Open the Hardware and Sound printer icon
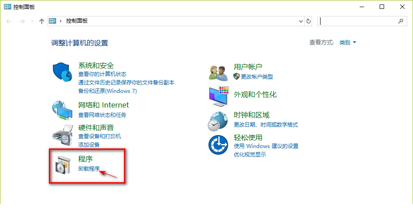 (63, 135)
